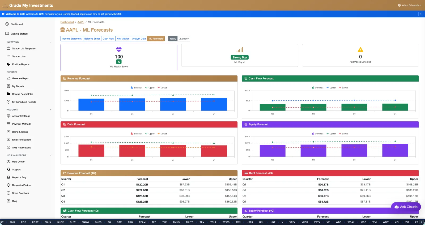
Task: Click TSLA in the ticker bar
Action: pos(213,222)
